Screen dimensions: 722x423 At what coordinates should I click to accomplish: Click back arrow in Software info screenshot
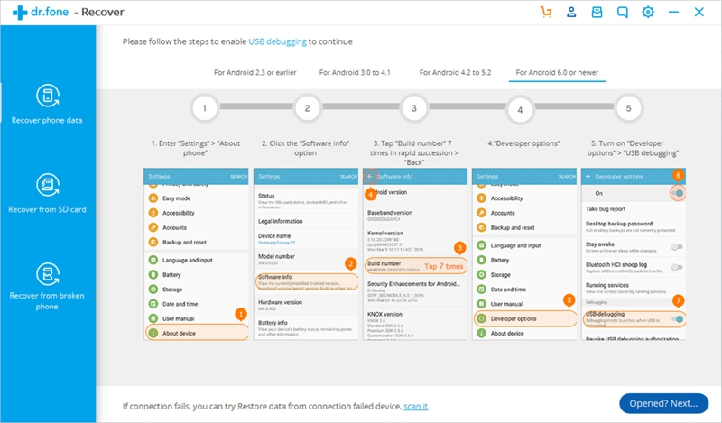point(370,177)
